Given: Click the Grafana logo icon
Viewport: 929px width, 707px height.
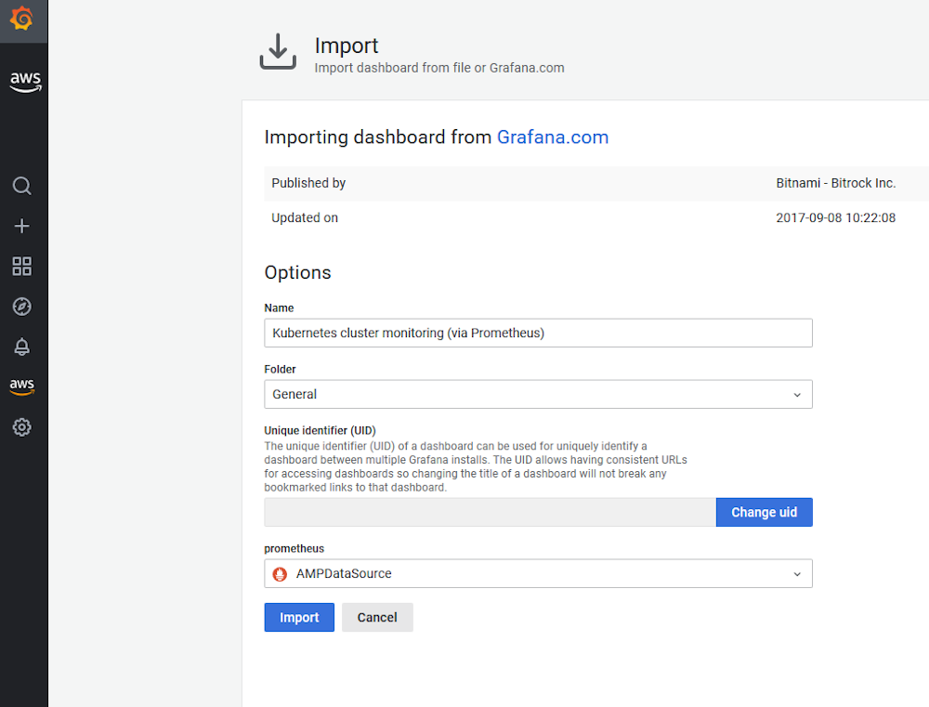Looking at the screenshot, I should click(x=22, y=19).
